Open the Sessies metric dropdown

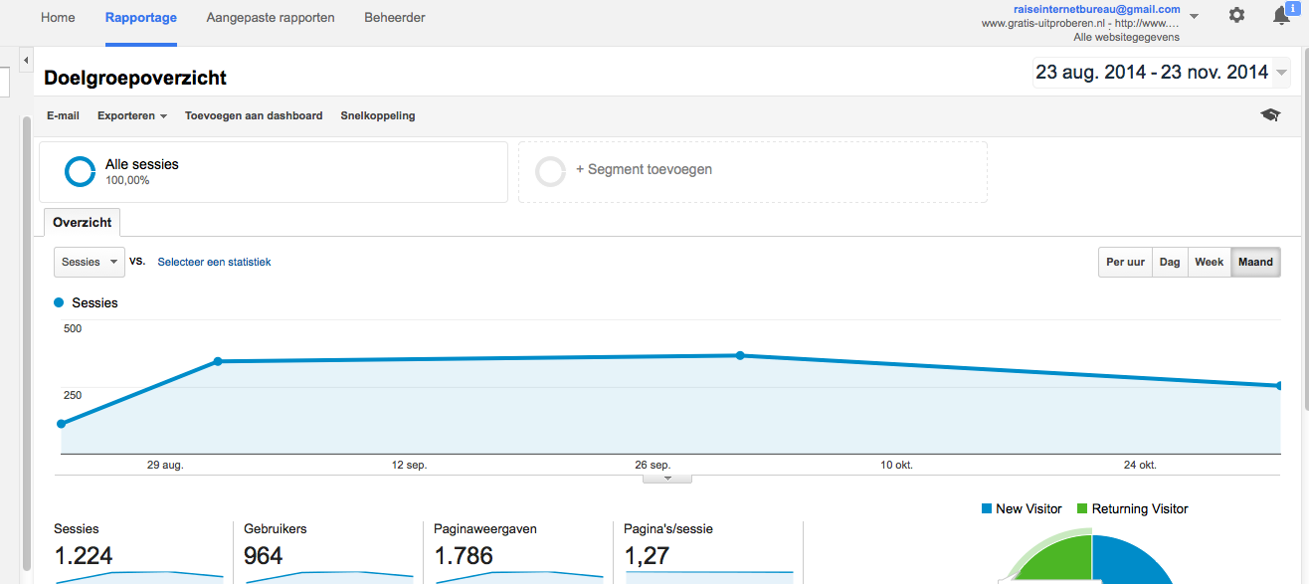(x=90, y=262)
